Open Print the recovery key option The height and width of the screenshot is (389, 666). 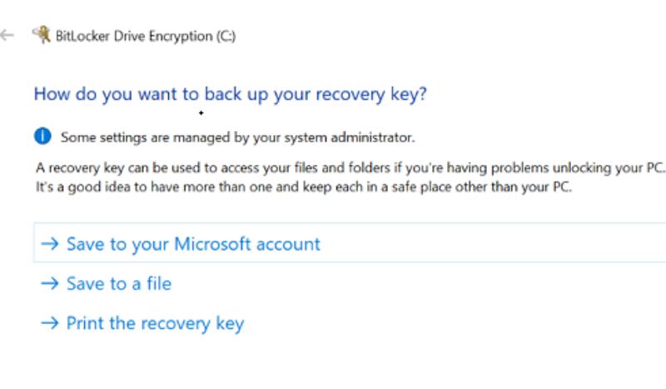tap(156, 323)
